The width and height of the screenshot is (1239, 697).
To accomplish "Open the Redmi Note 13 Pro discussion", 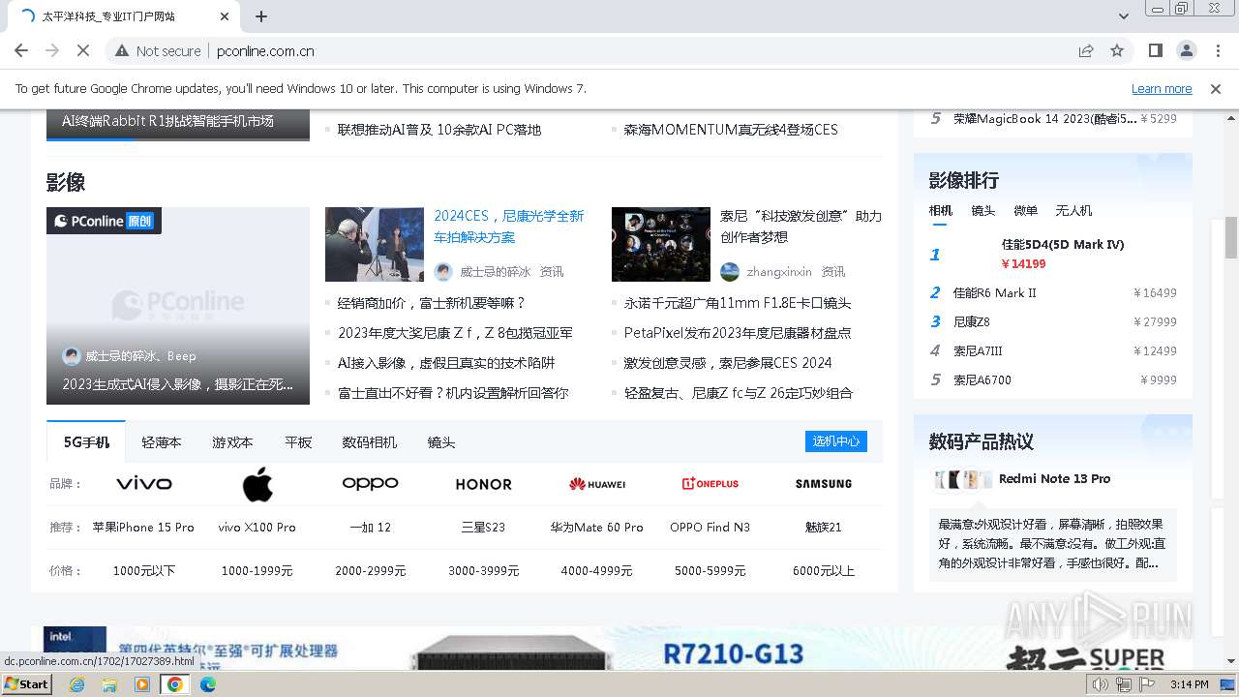I will click(1054, 479).
